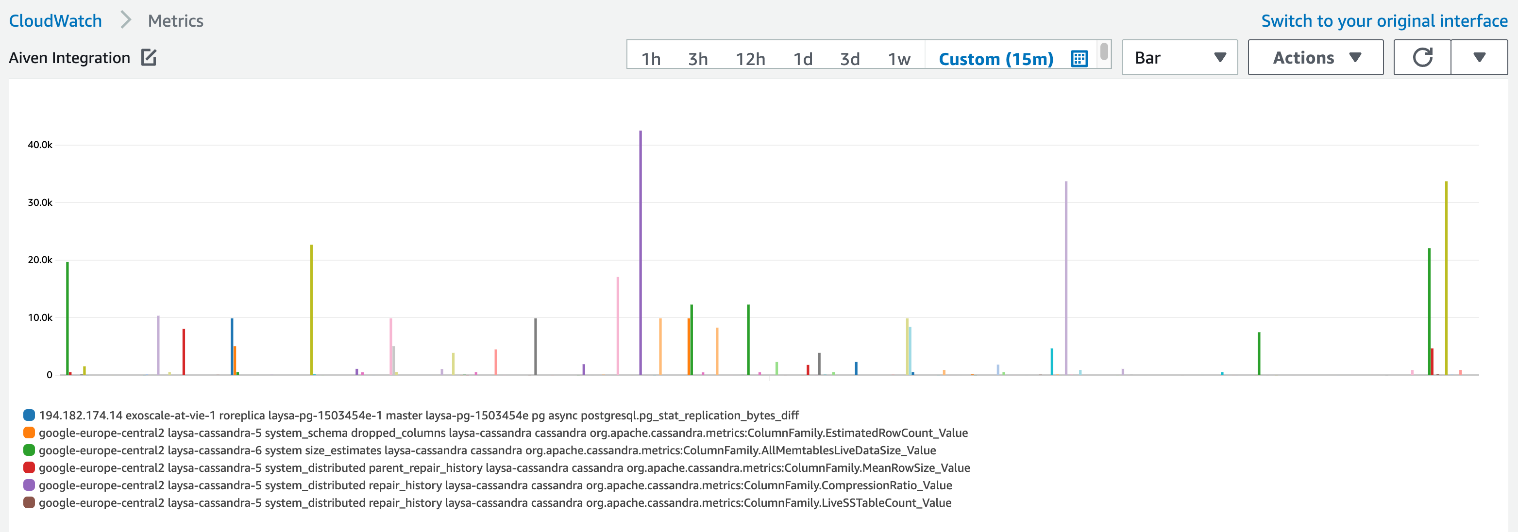This screenshot has width=1518, height=532.
Task: Select the Custom (15m) tab
Action: click(x=997, y=58)
